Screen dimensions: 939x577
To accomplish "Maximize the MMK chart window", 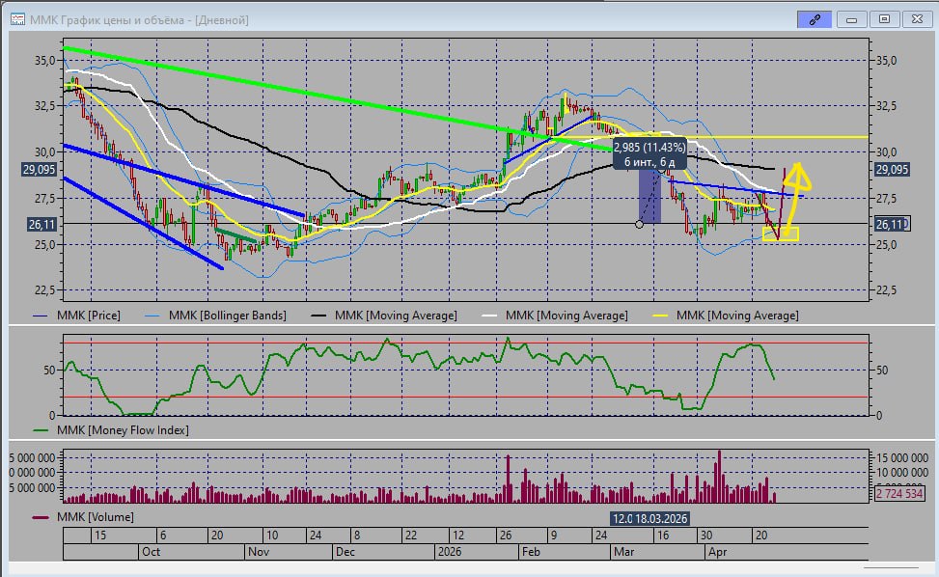I will pos(884,19).
